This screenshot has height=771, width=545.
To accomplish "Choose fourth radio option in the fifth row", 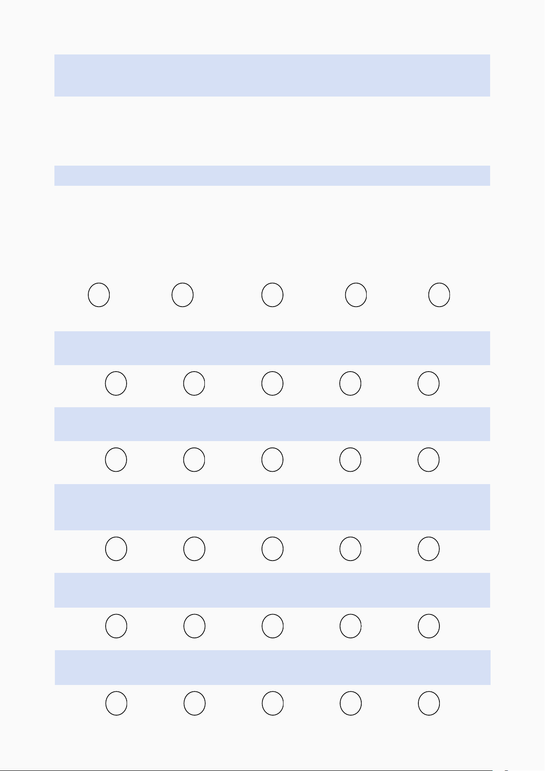I will [x=351, y=626].
